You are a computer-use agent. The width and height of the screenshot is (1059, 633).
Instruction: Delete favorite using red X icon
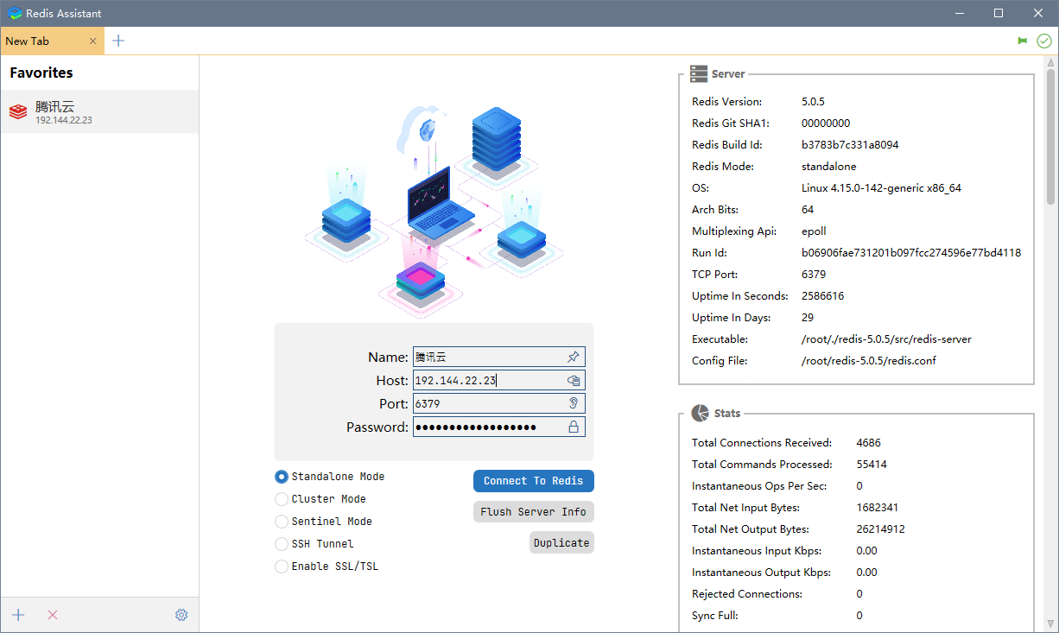tap(53, 615)
